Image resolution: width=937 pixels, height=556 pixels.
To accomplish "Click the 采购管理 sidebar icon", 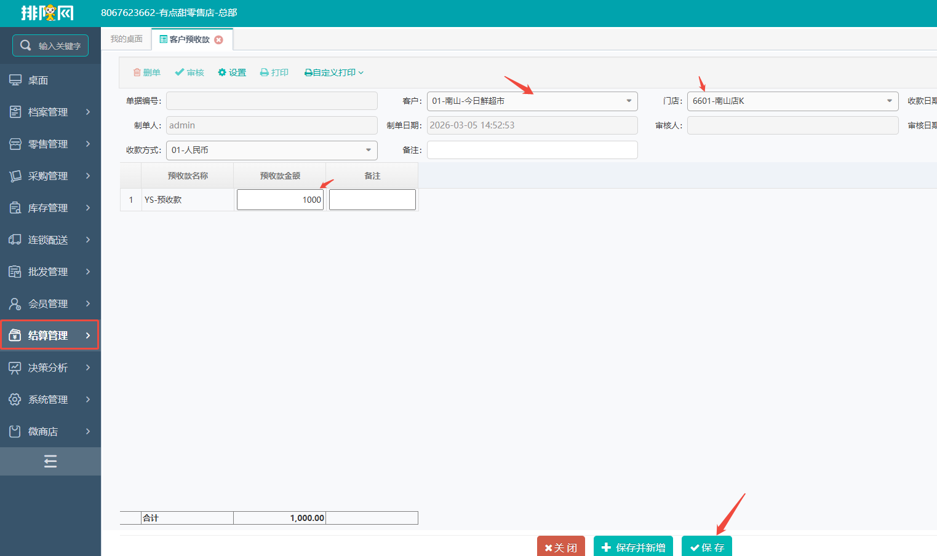I will click(x=15, y=176).
